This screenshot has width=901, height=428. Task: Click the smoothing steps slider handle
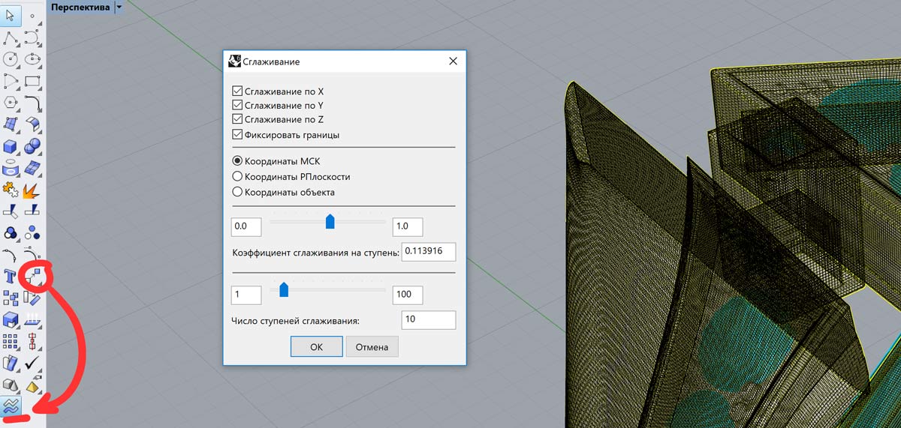[284, 289]
